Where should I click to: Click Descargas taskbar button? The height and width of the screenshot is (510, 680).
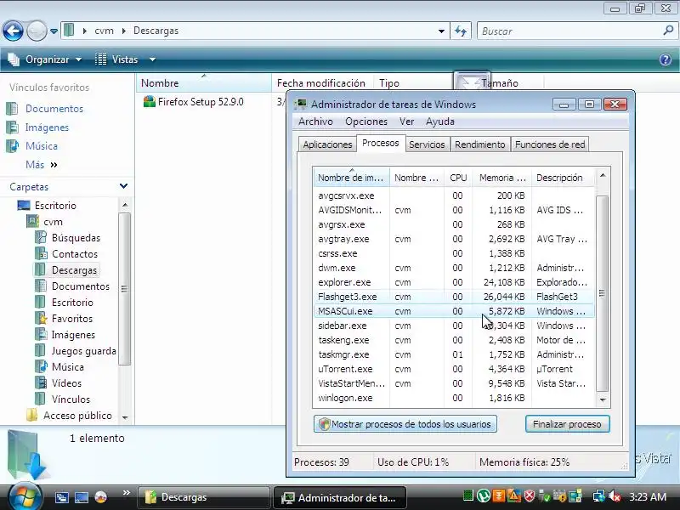coord(204,497)
